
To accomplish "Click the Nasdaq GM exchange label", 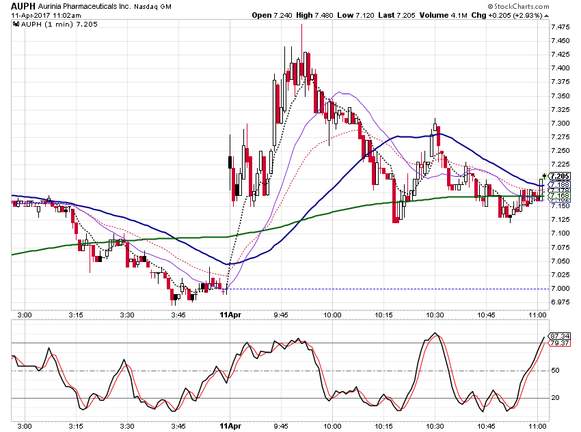I will [x=152, y=7].
